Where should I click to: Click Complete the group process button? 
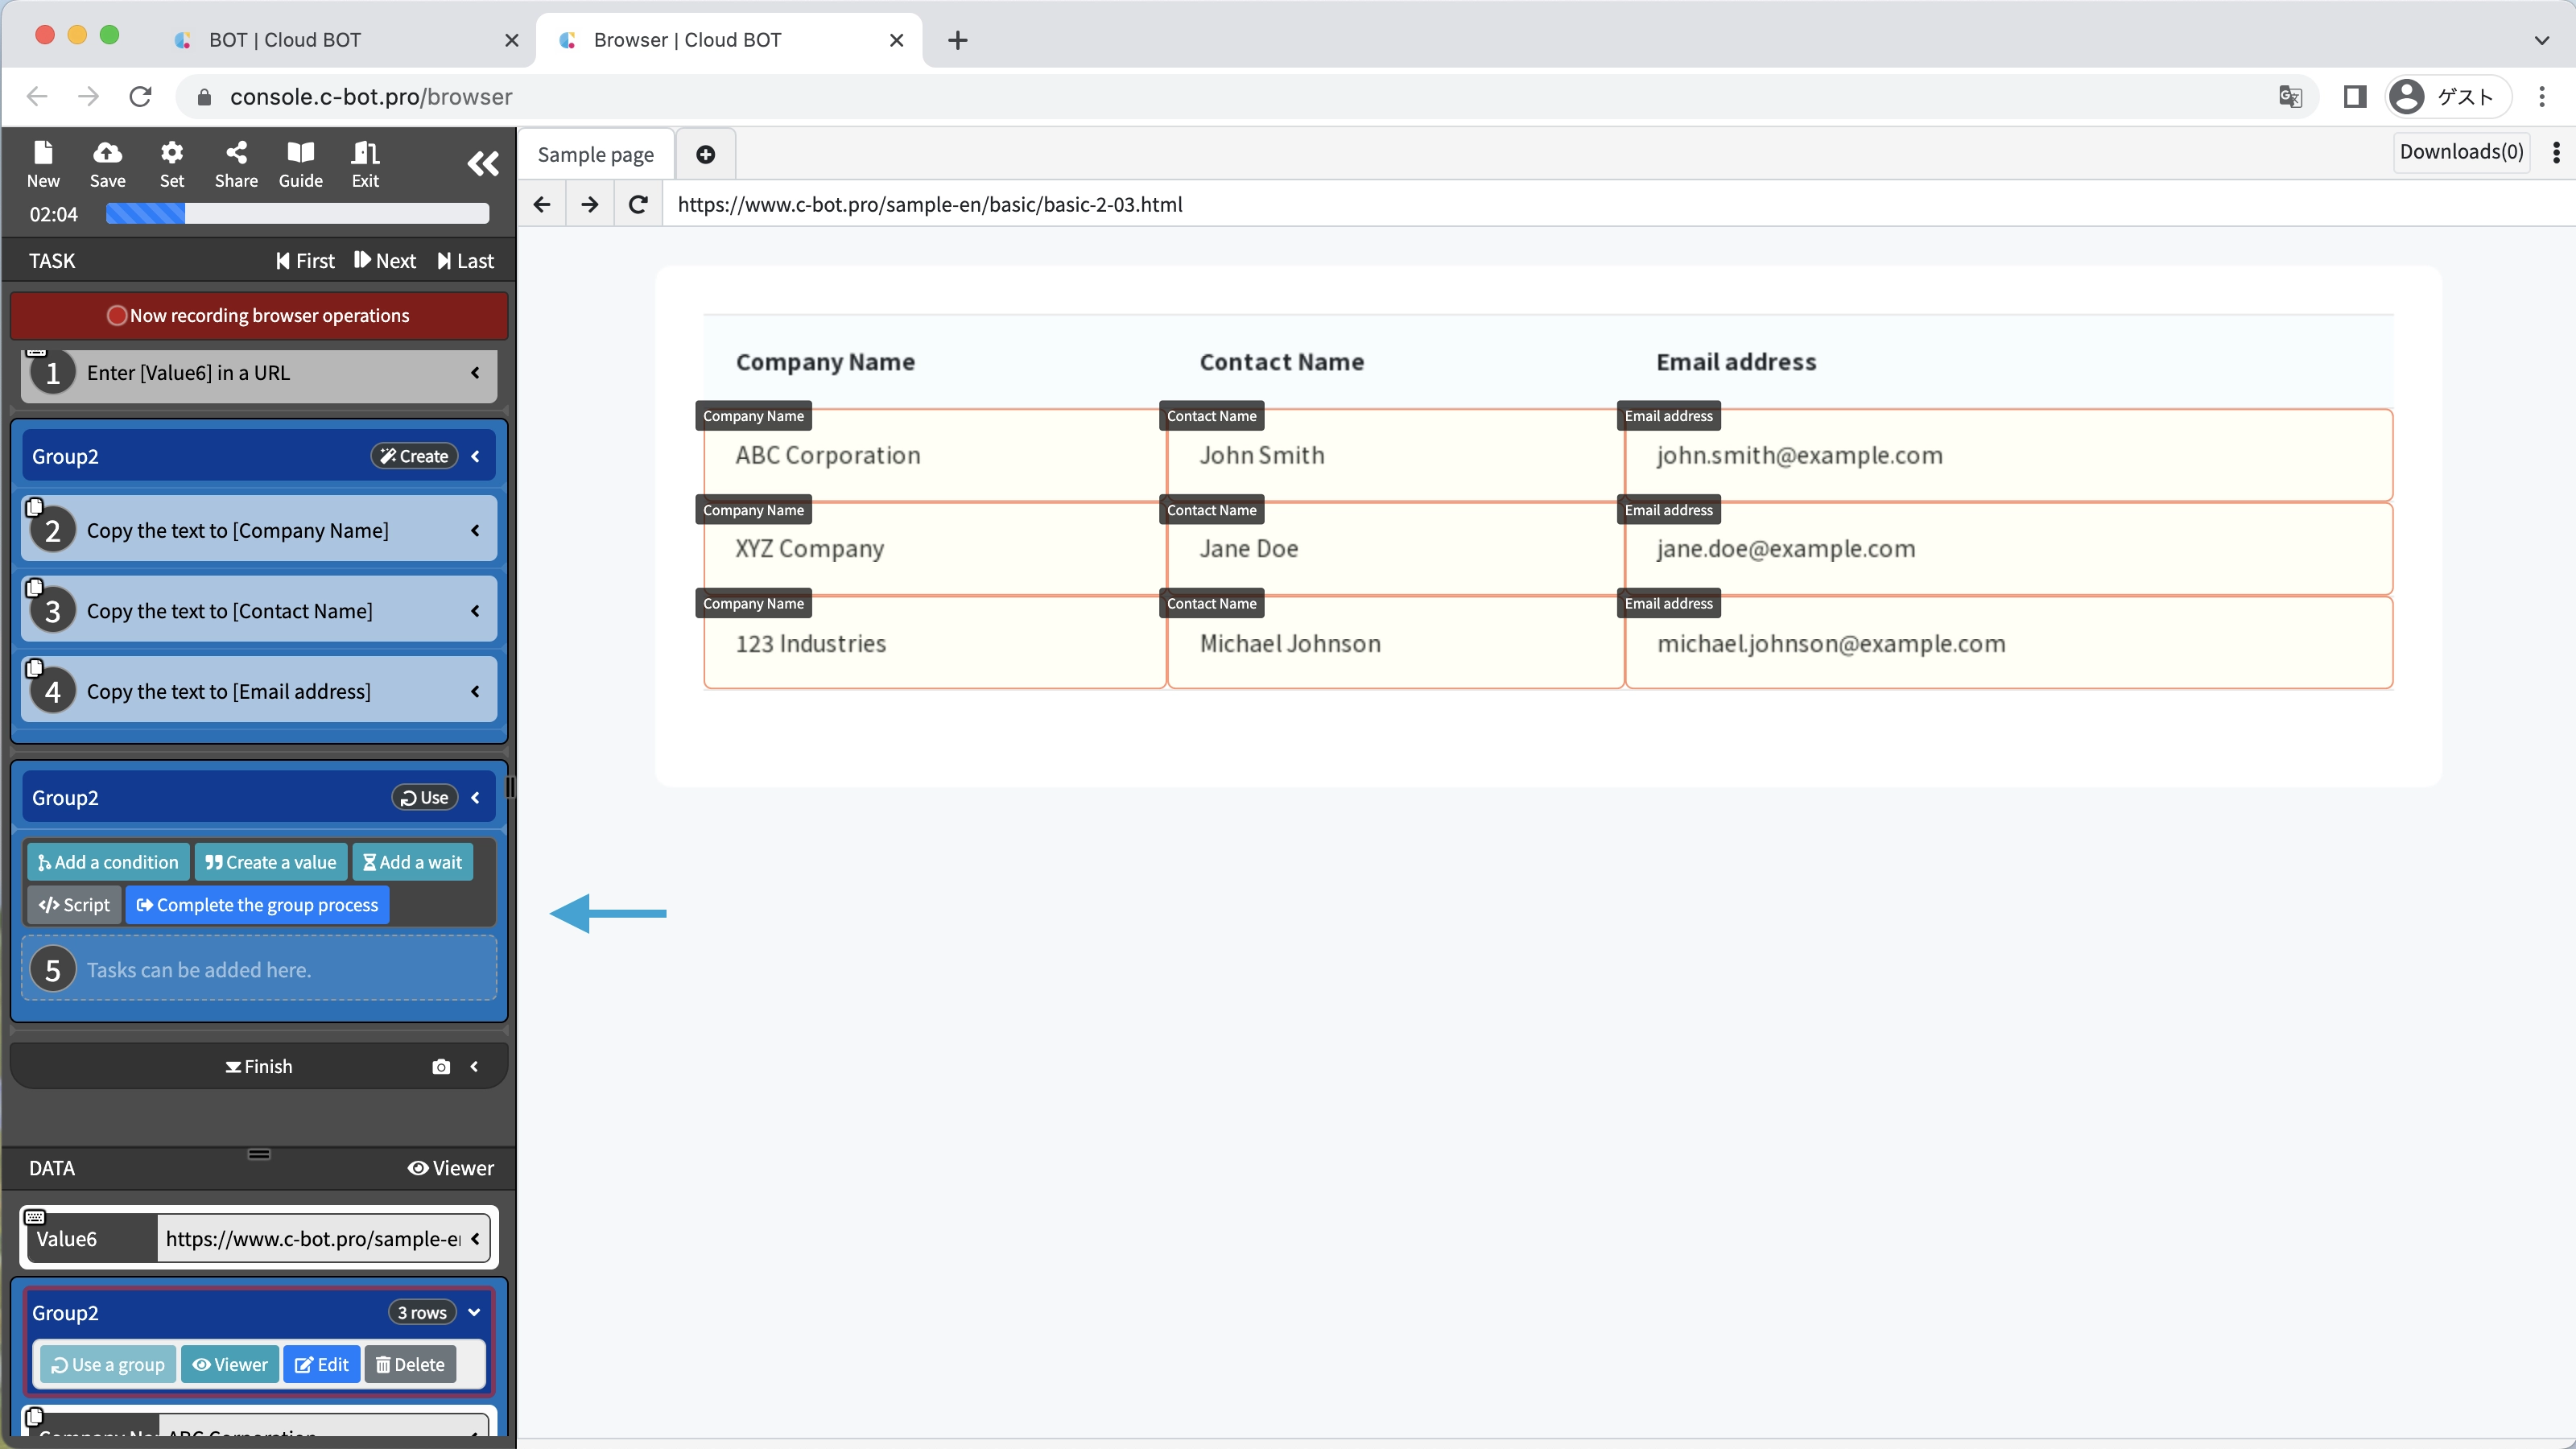(x=257, y=905)
